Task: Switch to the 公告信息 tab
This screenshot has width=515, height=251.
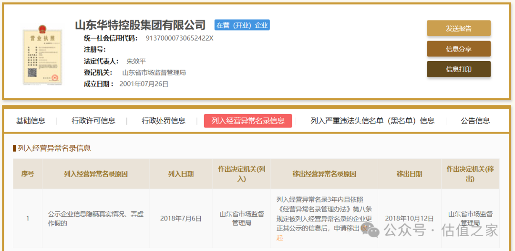Action: 475,121
